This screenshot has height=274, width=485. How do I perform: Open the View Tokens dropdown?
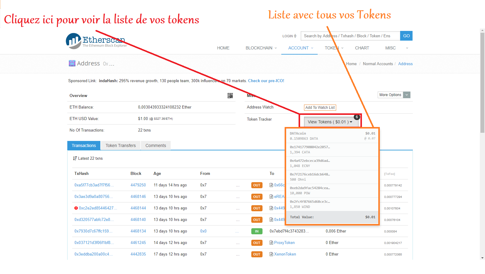(x=330, y=122)
